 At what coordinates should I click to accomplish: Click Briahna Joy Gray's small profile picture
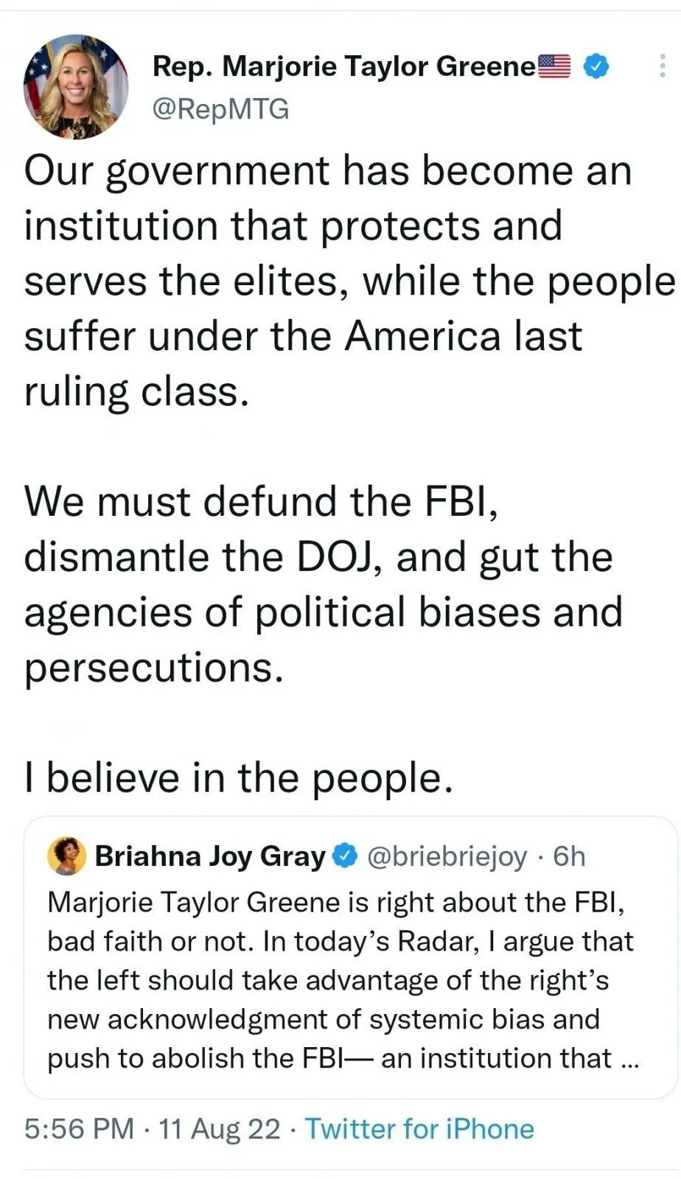tap(67, 856)
